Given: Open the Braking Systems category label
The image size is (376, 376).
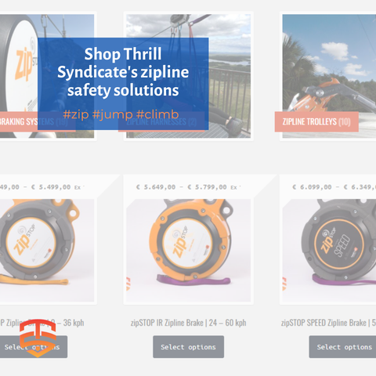Looking at the screenshot, I should (x=38, y=121).
